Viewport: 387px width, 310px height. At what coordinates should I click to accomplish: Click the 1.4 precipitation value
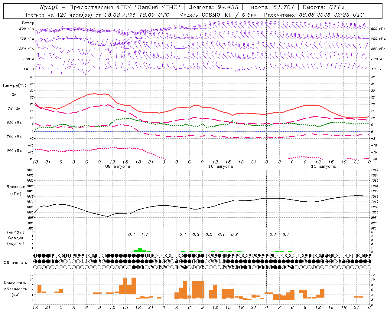[x=145, y=235]
